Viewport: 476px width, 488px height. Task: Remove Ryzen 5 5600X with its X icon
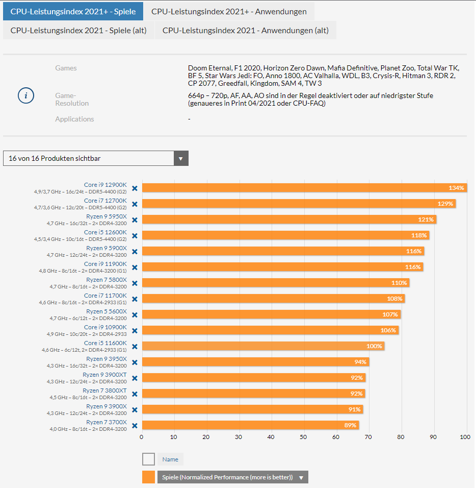(x=135, y=315)
